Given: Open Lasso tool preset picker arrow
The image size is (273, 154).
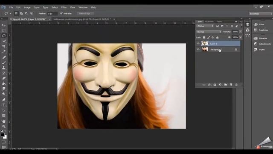Looking at the screenshot, I should coord(10,13).
